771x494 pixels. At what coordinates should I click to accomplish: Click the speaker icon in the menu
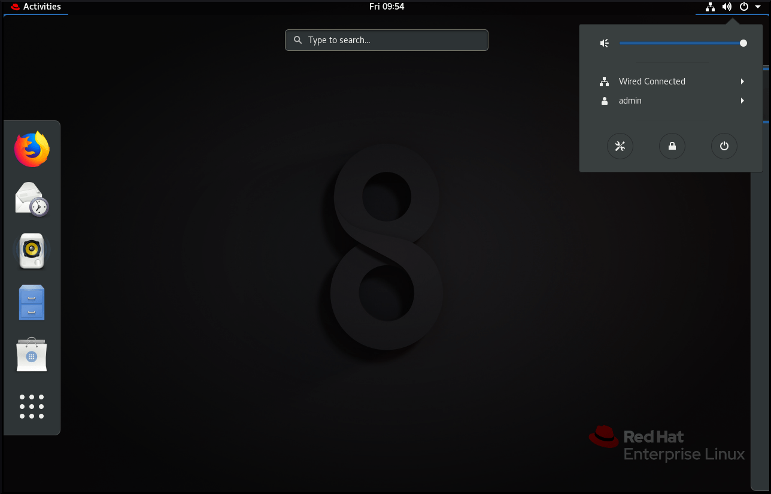pyautogui.click(x=604, y=43)
